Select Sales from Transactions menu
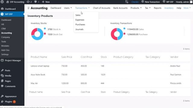Image resolution: width=193 pixels, height=108 pixels. [78, 15]
